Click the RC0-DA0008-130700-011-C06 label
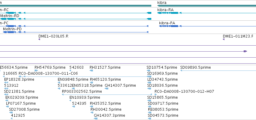Image resolution: width=256 pixels, height=120 pixels. pos(48,73)
